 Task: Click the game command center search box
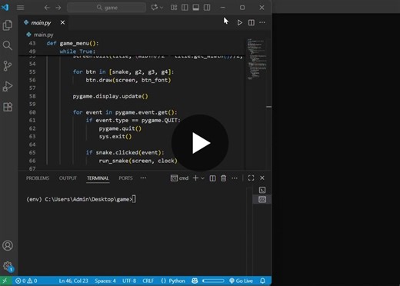click(x=106, y=8)
